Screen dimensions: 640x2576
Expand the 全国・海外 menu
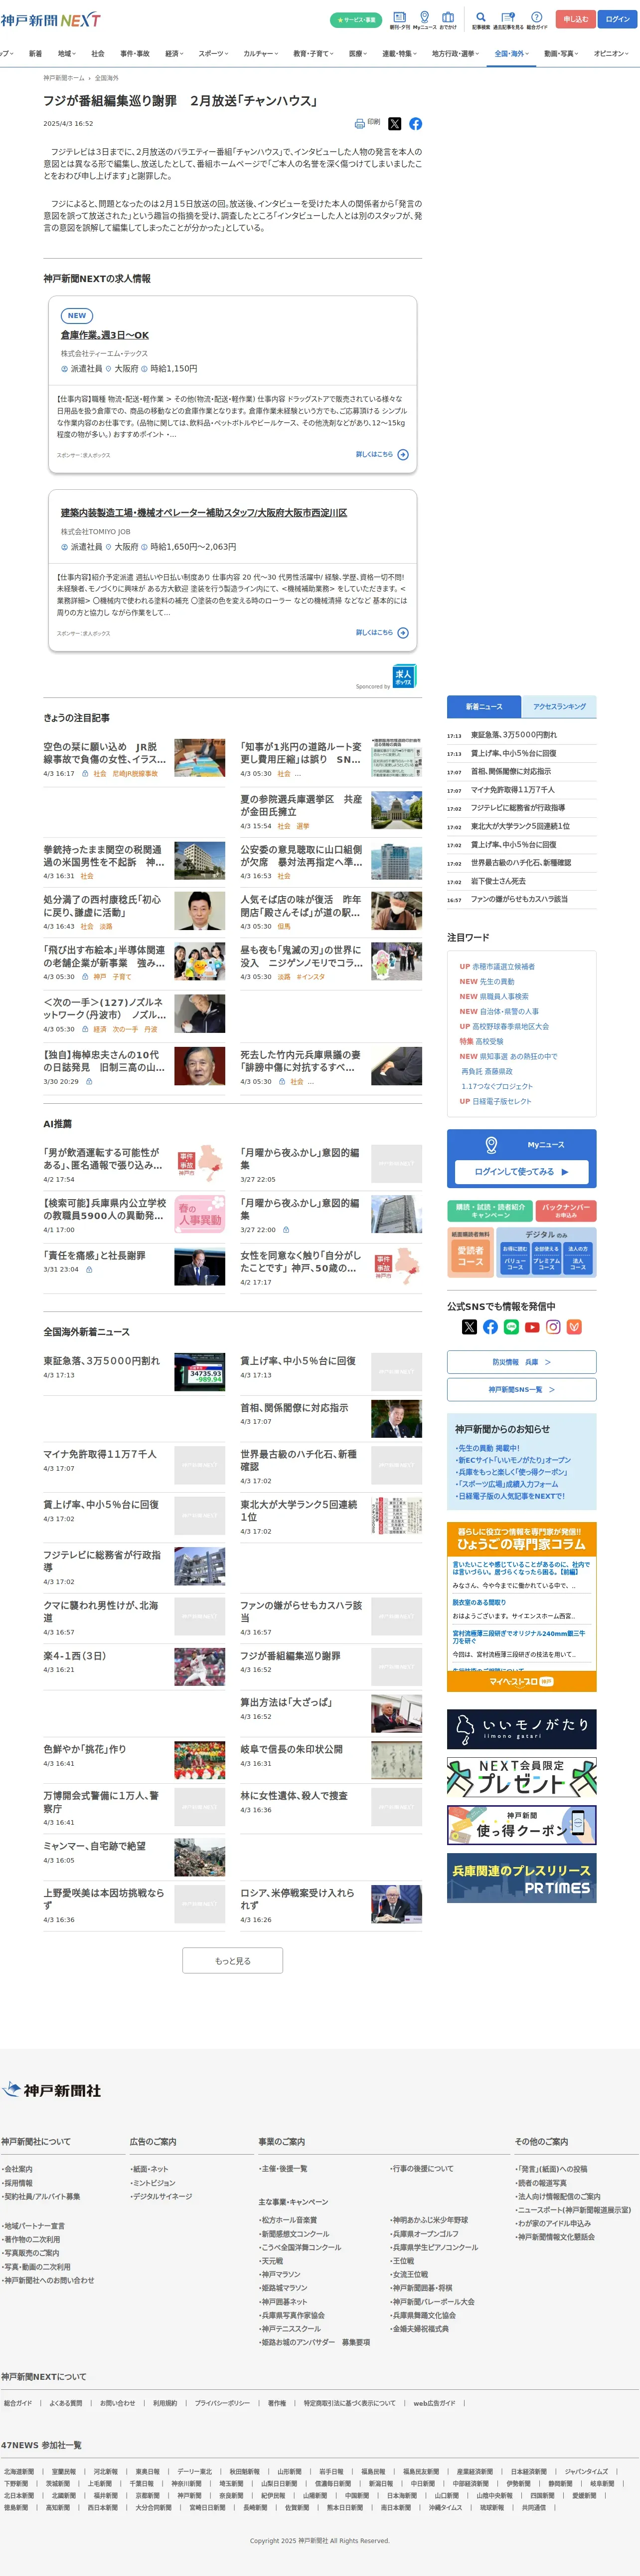pos(512,54)
